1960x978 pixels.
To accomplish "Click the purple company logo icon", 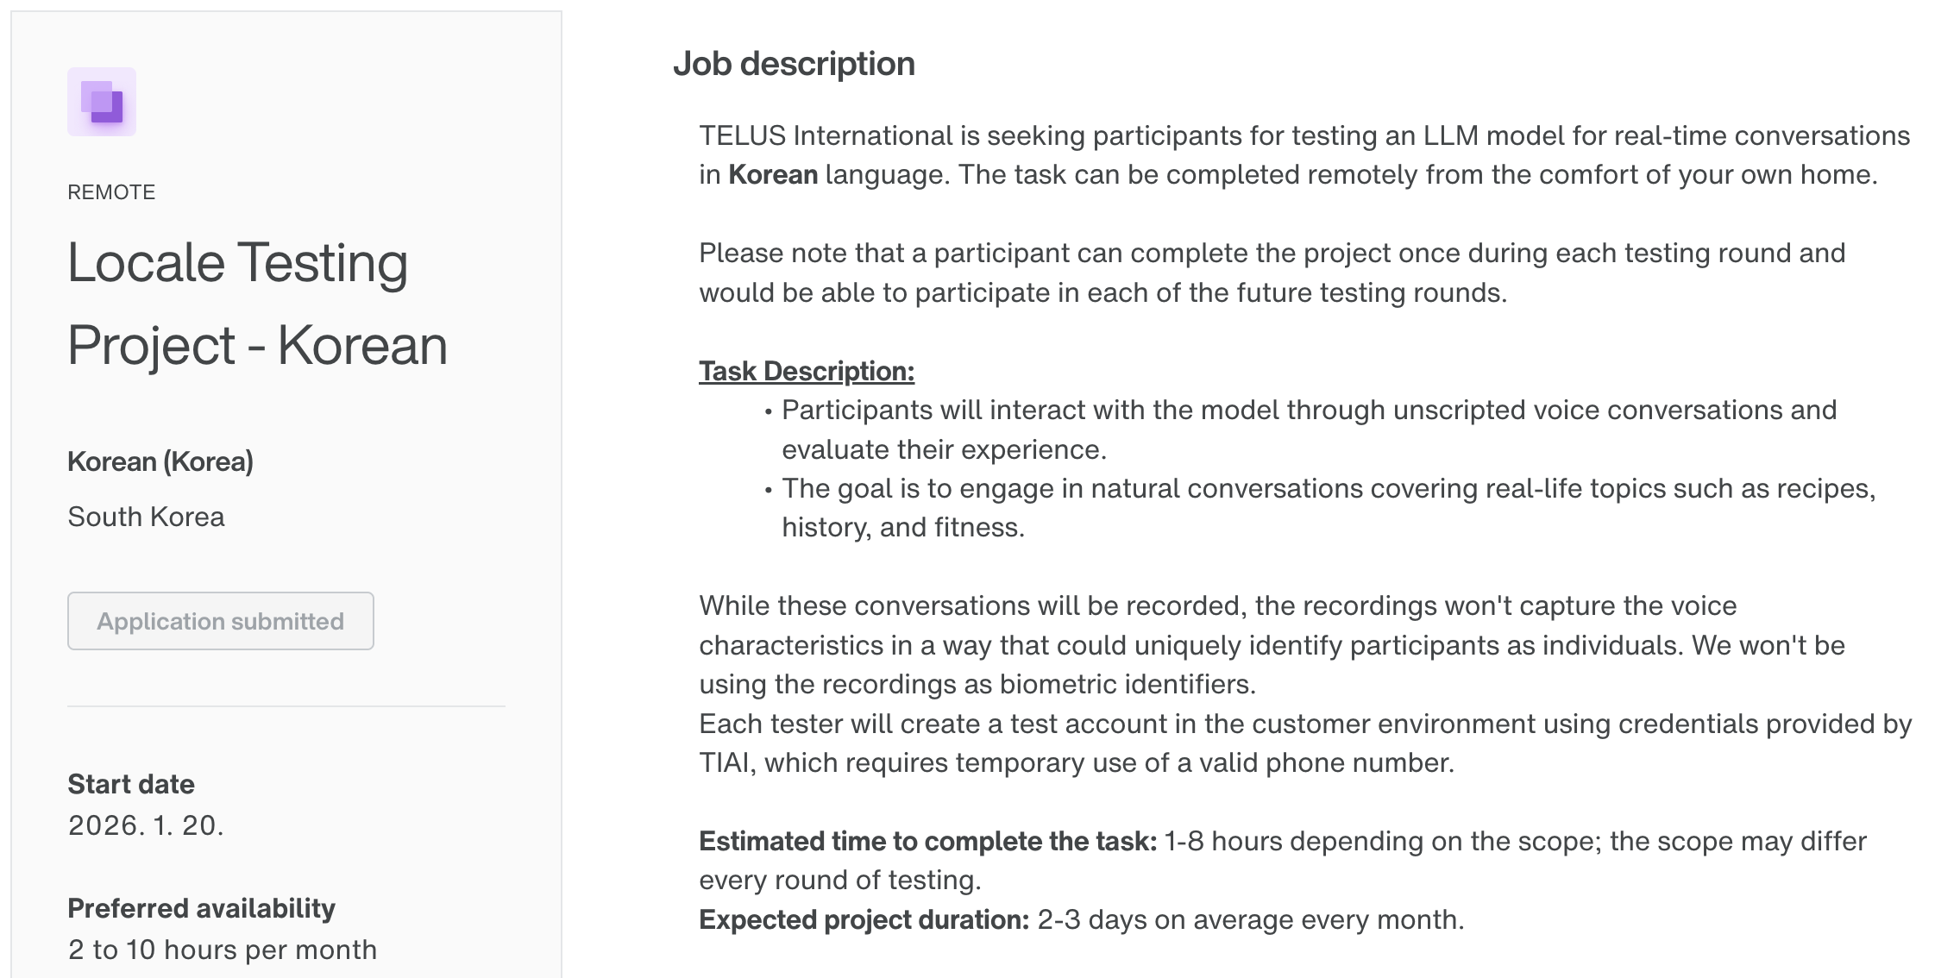I will [x=102, y=102].
